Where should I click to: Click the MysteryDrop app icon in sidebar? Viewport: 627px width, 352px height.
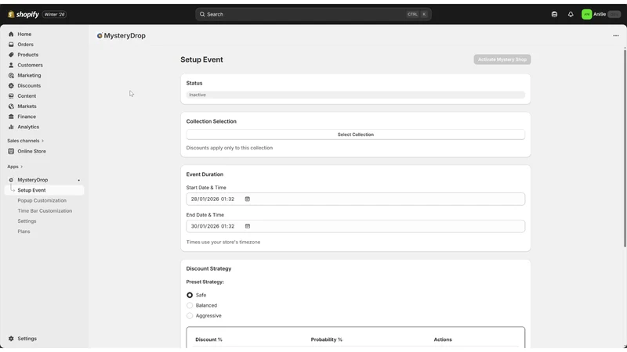tap(11, 180)
